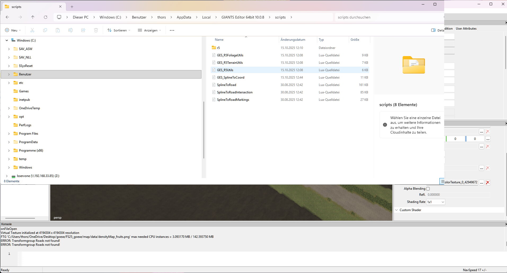Expand the Program Files folder tree
The image size is (507, 273).
coord(9,134)
